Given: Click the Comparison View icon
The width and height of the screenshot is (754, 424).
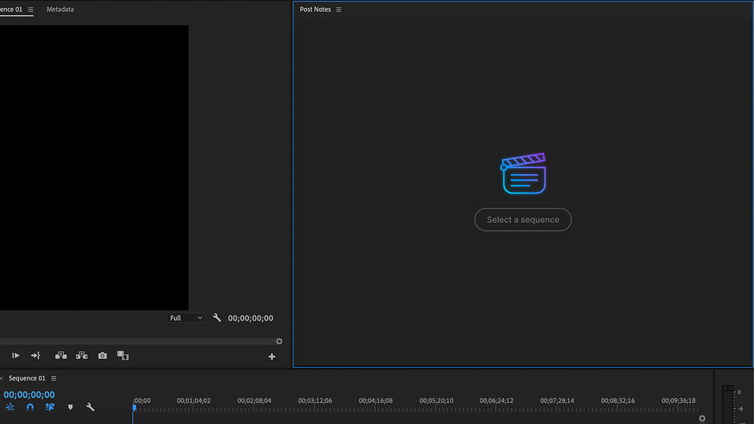Looking at the screenshot, I should 122,356.
